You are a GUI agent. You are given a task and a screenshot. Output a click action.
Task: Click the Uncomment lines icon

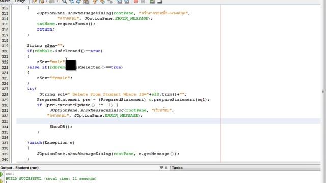tap(159, 2)
